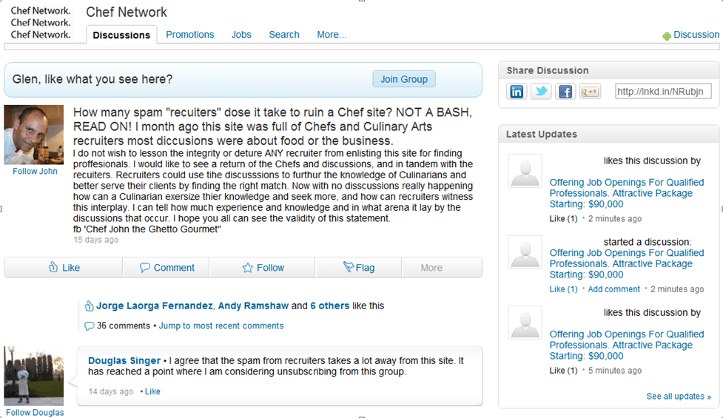The width and height of the screenshot is (723, 418).
Task: Open the greyed More button under the post
Action: click(x=443, y=268)
